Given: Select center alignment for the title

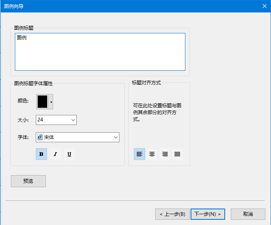Looking at the screenshot, I should pyautogui.click(x=152, y=154).
